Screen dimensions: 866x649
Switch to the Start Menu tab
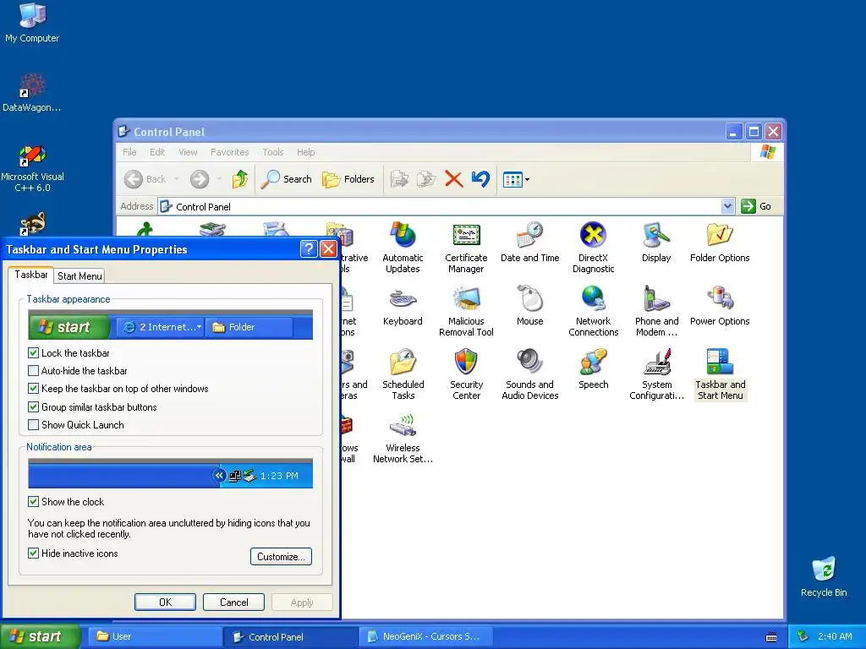click(x=79, y=276)
